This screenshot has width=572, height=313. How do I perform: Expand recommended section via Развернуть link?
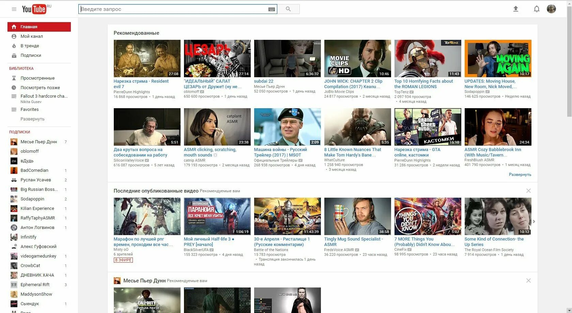pos(520,175)
